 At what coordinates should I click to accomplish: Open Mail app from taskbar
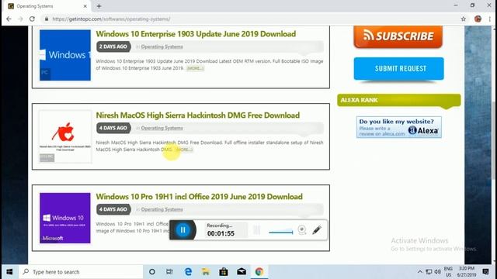point(242,272)
